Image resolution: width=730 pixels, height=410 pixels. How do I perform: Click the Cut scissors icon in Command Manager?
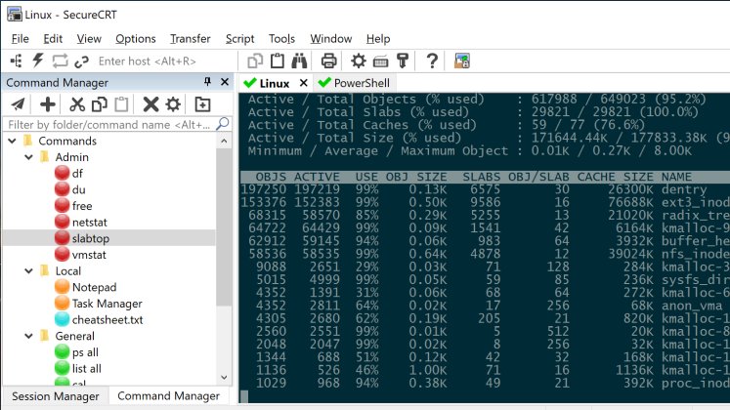click(77, 104)
